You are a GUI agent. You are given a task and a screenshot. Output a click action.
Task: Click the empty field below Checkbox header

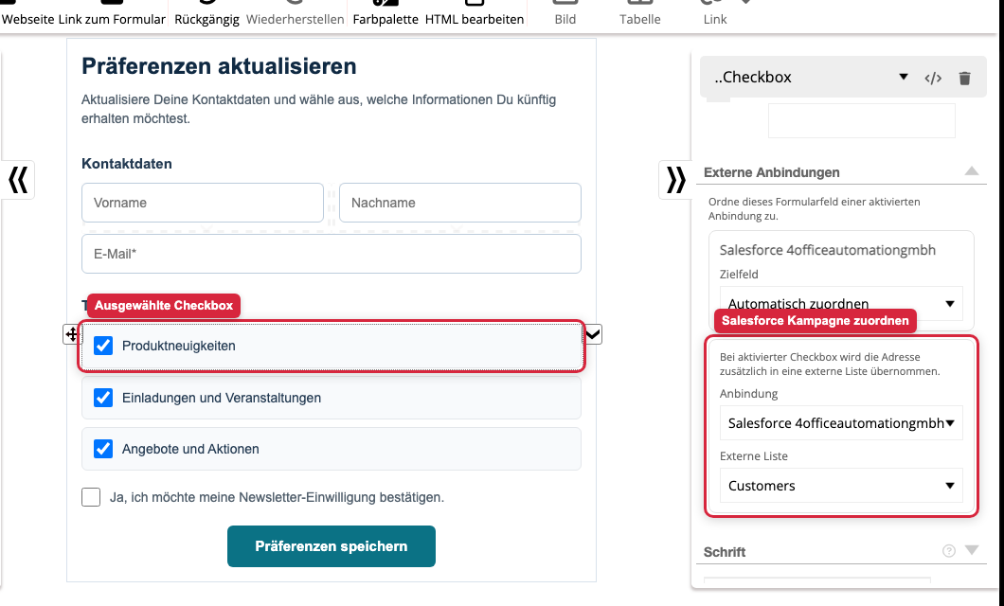861,120
